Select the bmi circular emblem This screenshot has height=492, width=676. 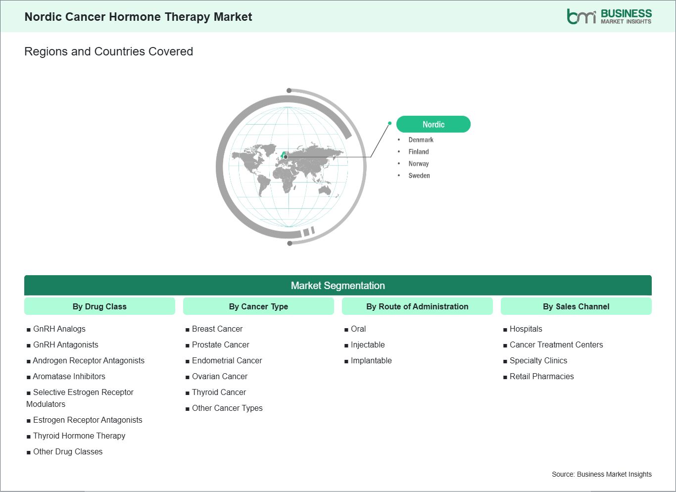(x=580, y=15)
